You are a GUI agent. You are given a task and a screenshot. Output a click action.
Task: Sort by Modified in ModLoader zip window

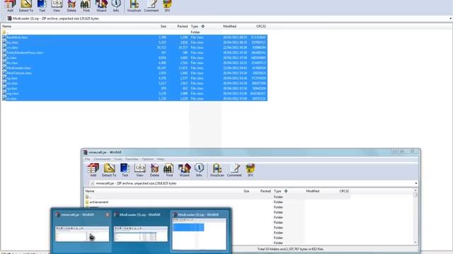click(229, 26)
